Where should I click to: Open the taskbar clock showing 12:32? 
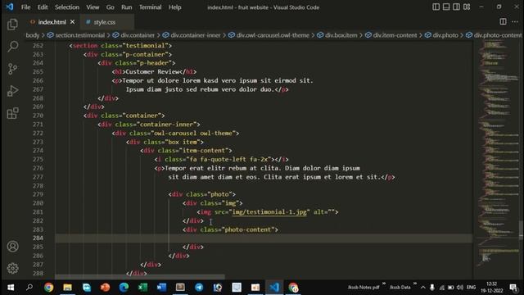[492, 288]
